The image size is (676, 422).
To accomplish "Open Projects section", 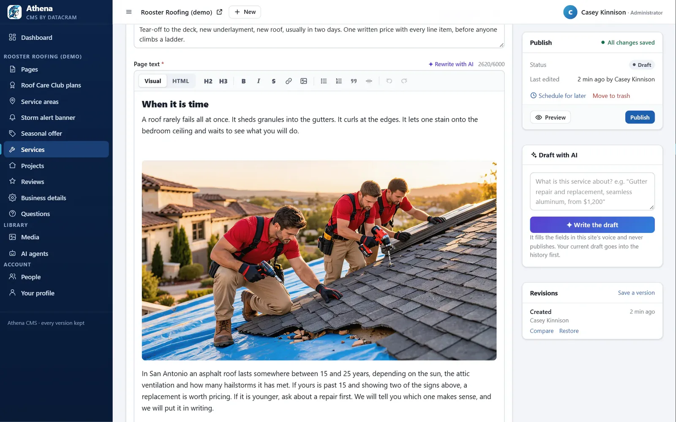I will (x=56, y=166).
